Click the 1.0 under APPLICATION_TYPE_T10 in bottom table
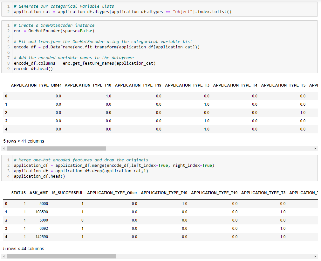321x261 pixels. [x=185, y=204]
